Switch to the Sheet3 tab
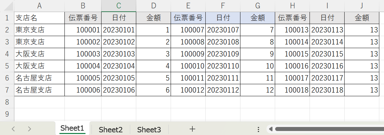 point(149,129)
